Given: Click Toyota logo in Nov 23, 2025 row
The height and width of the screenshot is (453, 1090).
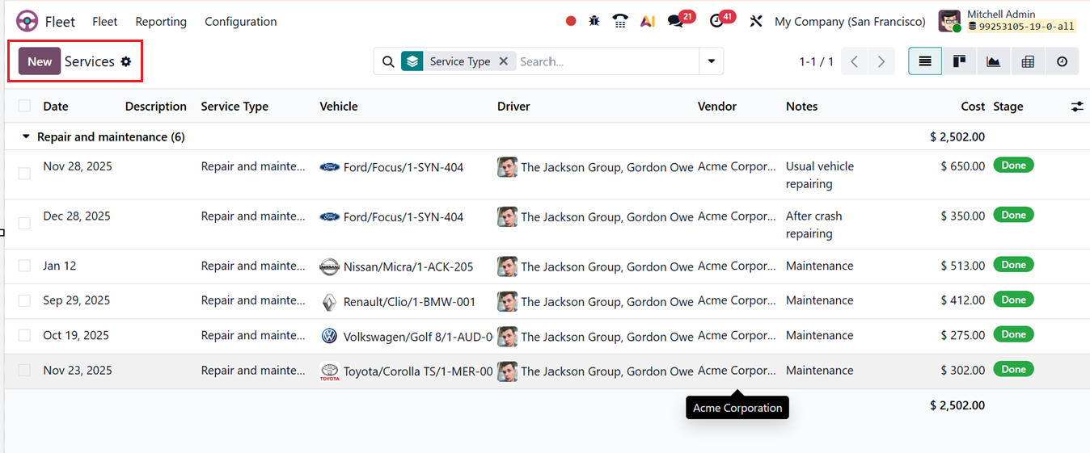Looking at the screenshot, I should tap(329, 371).
